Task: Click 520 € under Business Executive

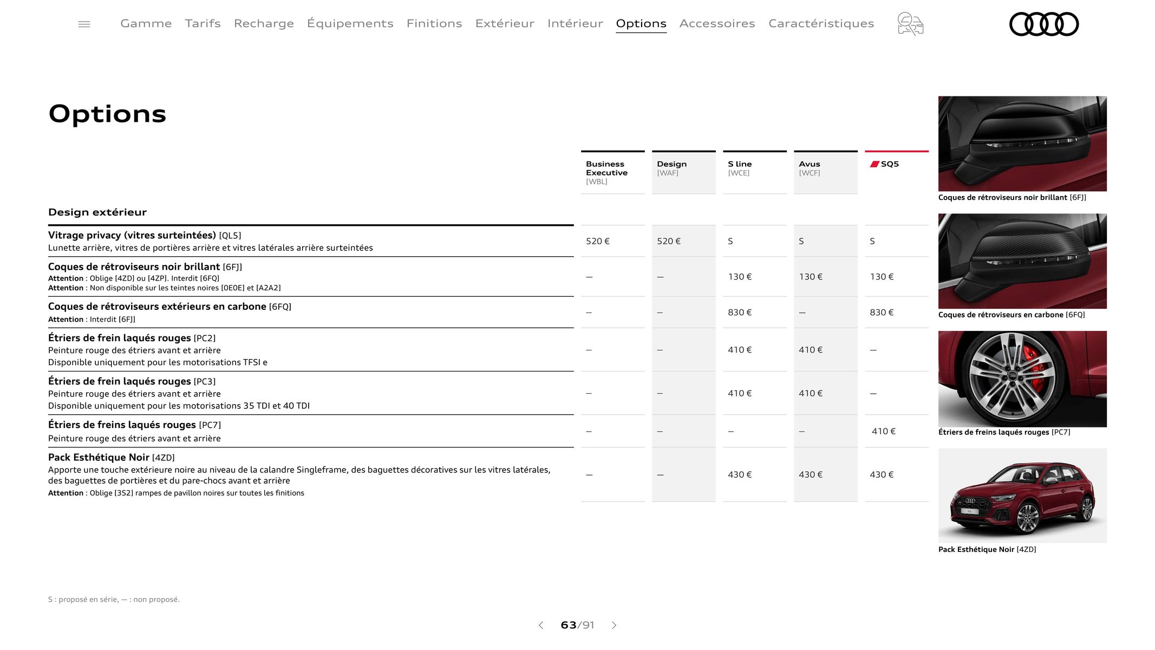Action: 597,241
